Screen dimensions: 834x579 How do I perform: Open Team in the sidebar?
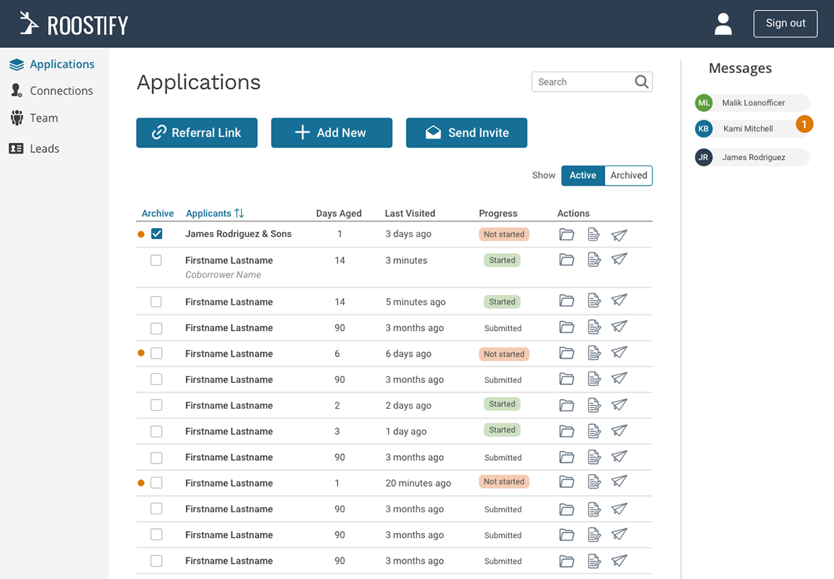[x=34, y=117]
